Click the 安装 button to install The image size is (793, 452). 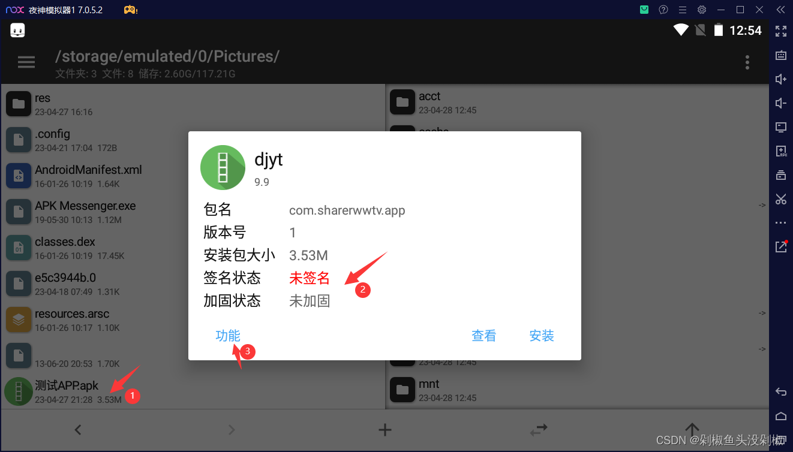tap(542, 336)
